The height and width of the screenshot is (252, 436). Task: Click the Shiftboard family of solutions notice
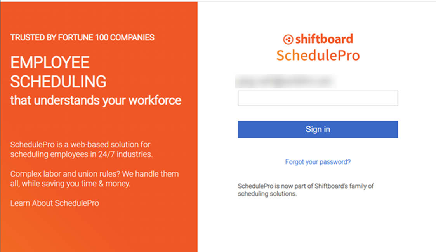(x=306, y=189)
